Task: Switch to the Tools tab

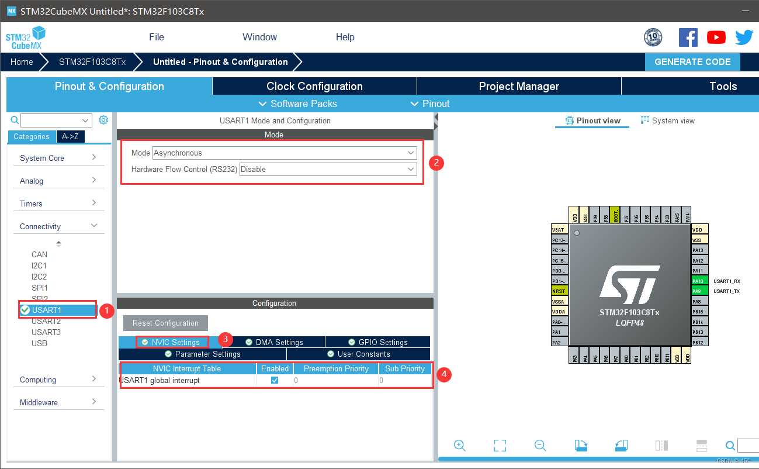Action: coord(690,86)
